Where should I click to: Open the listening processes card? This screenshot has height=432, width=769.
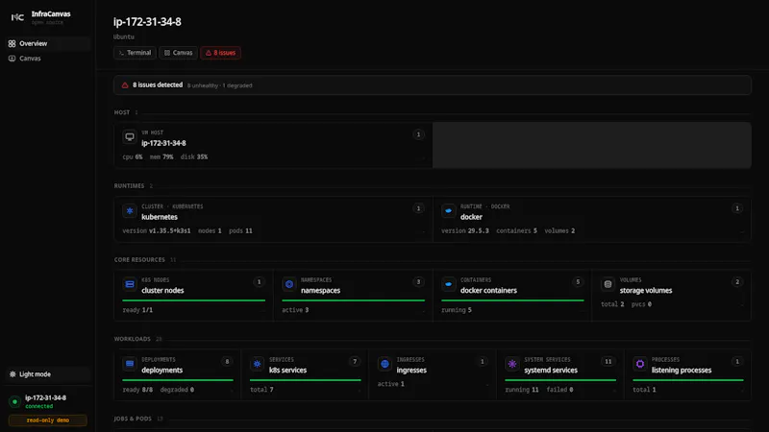click(687, 374)
